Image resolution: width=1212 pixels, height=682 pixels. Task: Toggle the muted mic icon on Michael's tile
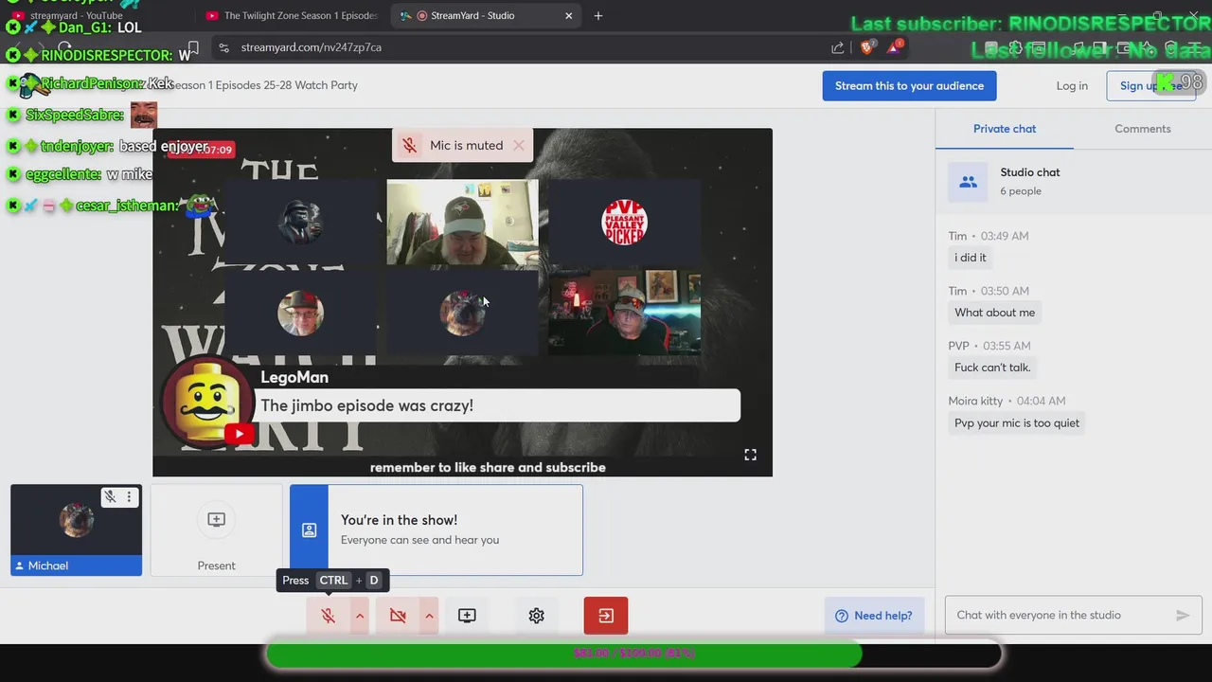110,496
